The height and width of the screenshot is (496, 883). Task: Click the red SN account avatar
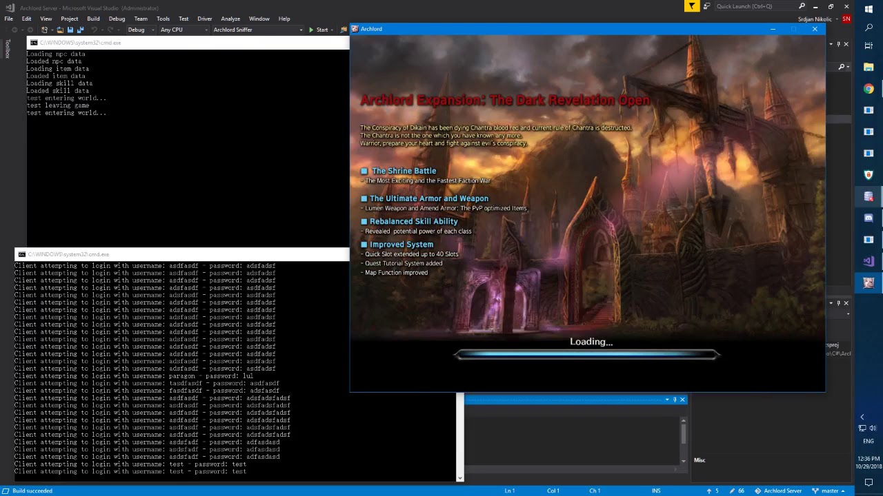(846, 19)
